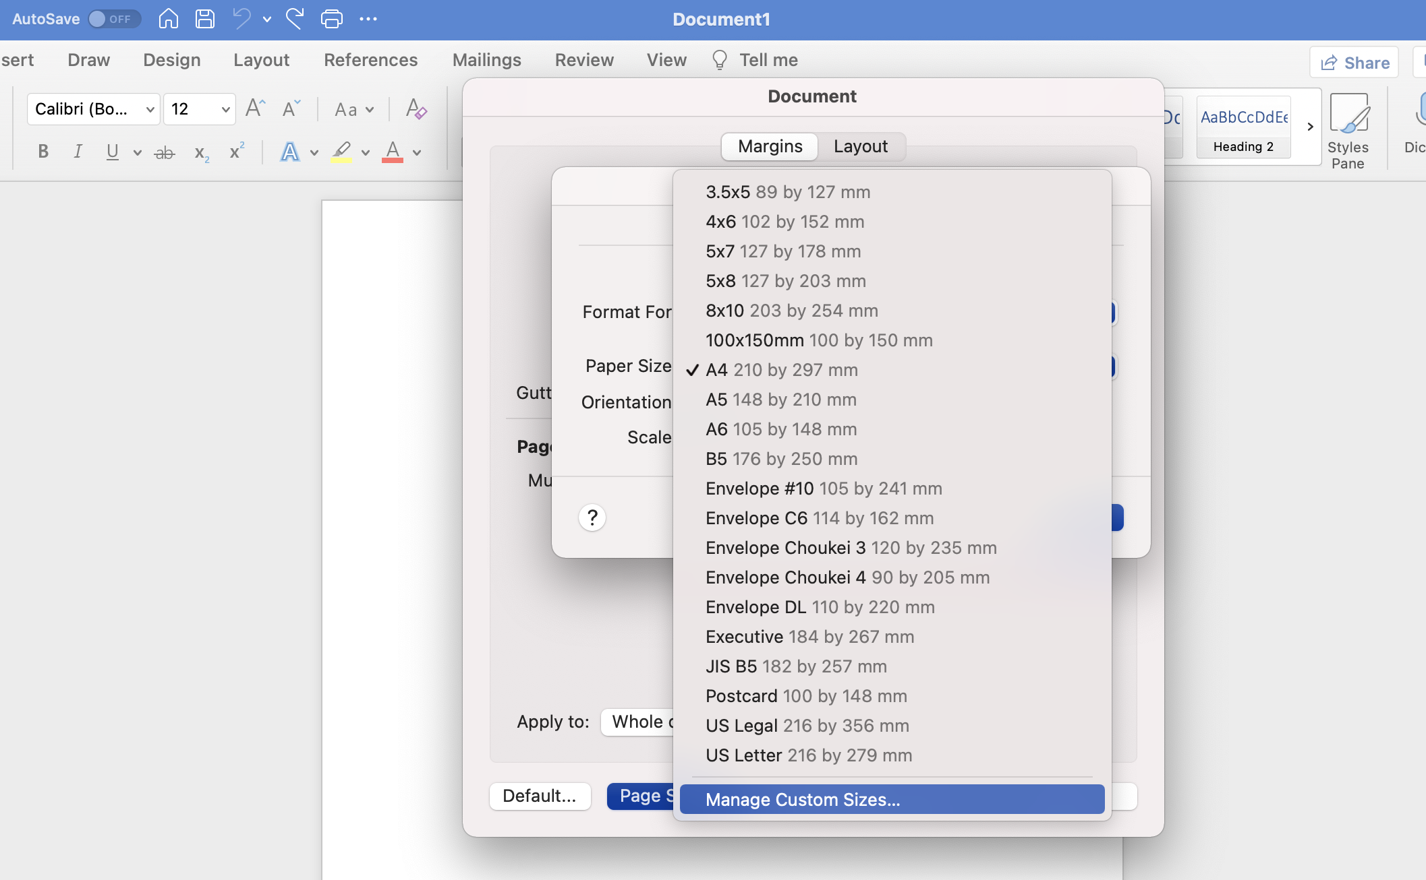Open the References ribbon tab
The image size is (1426, 880).
click(371, 60)
